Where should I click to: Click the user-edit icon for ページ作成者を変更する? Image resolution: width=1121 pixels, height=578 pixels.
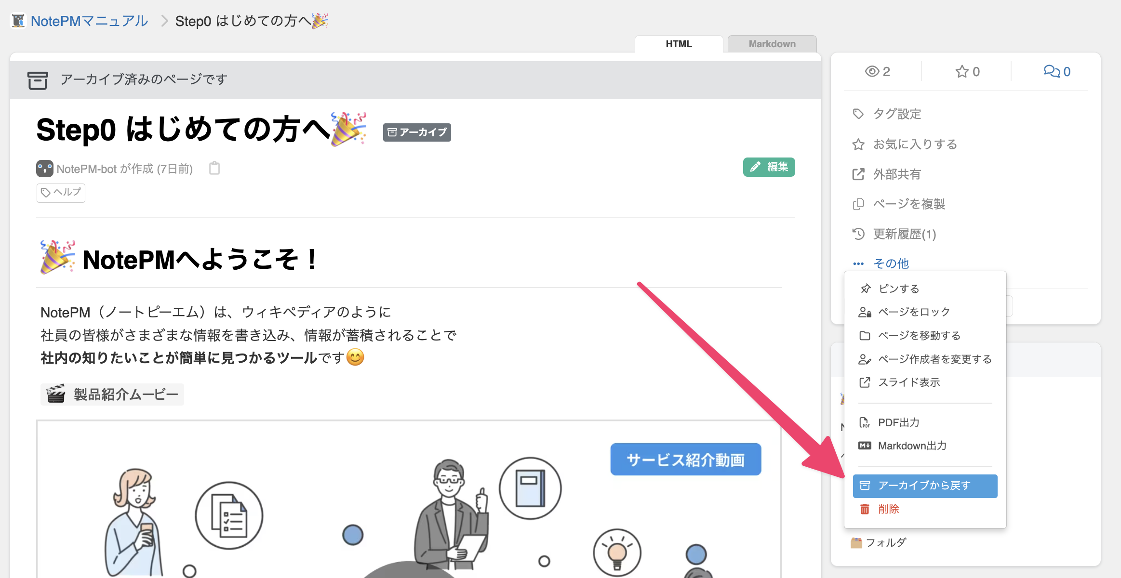click(865, 359)
